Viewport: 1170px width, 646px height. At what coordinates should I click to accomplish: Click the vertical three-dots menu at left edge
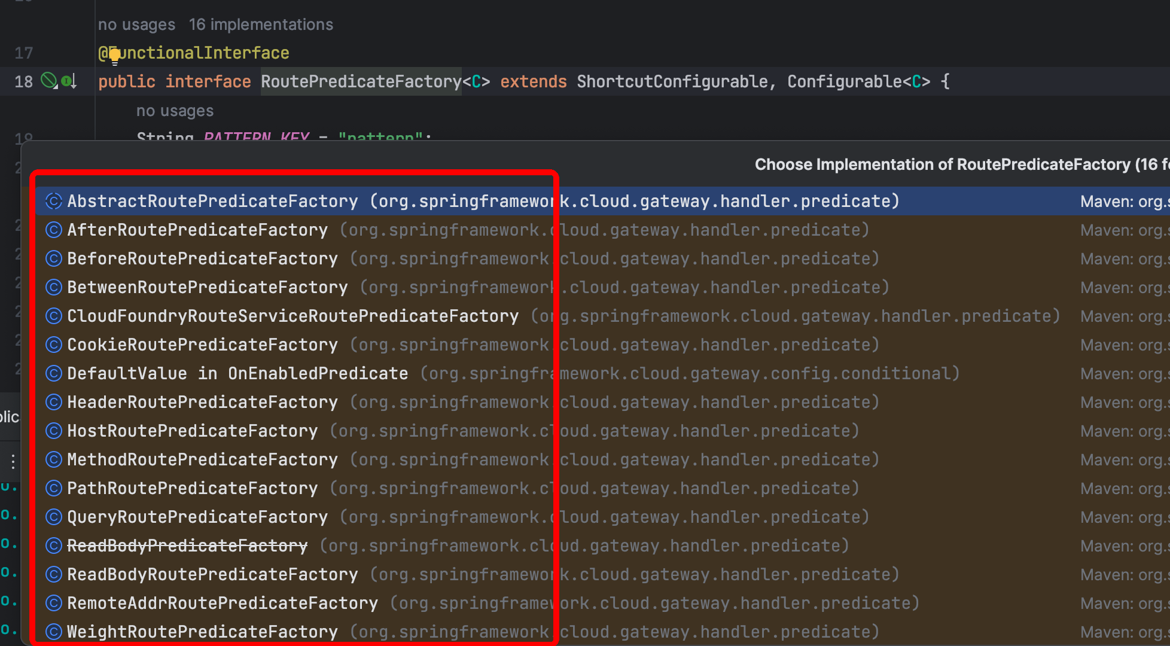(13, 461)
